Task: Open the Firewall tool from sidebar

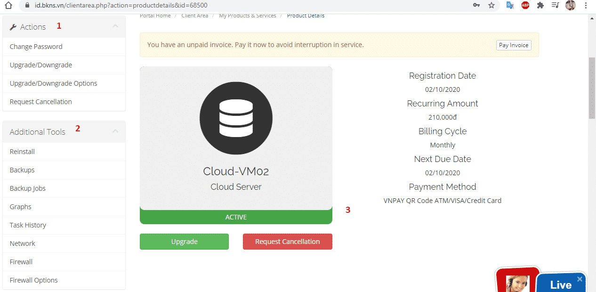Action: pos(21,262)
